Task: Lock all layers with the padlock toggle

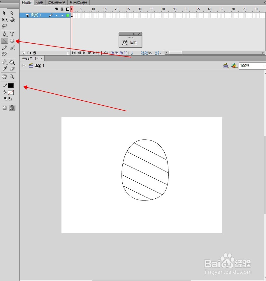Action: pos(62,9)
